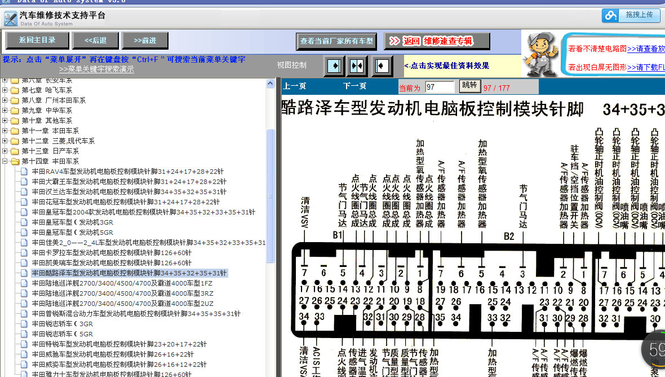
Task: Go back with the <<后退 button
Action: [x=95, y=41]
